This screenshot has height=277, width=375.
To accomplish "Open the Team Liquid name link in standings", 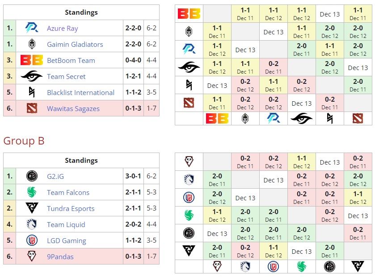I will [x=66, y=224].
